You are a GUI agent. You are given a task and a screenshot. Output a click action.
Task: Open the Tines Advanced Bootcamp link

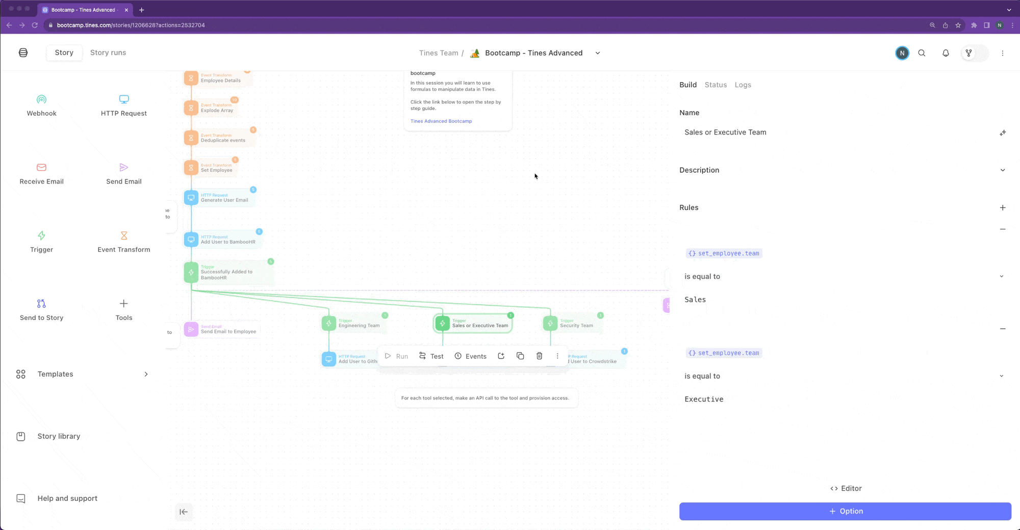click(x=441, y=121)
